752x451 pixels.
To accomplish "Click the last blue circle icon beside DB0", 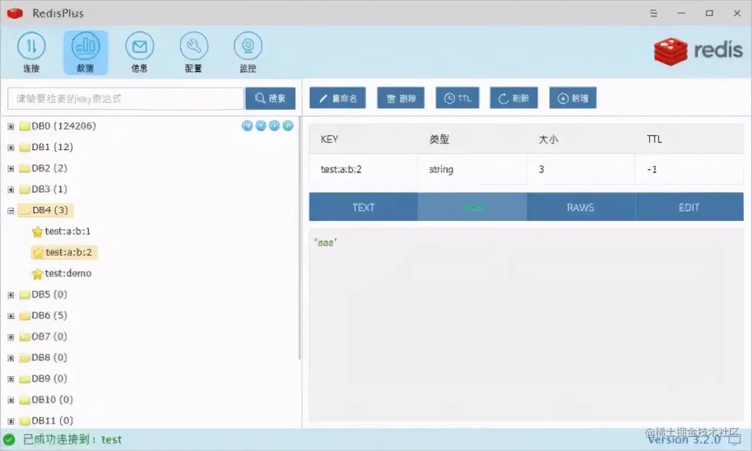I will (x=288, y=126).
